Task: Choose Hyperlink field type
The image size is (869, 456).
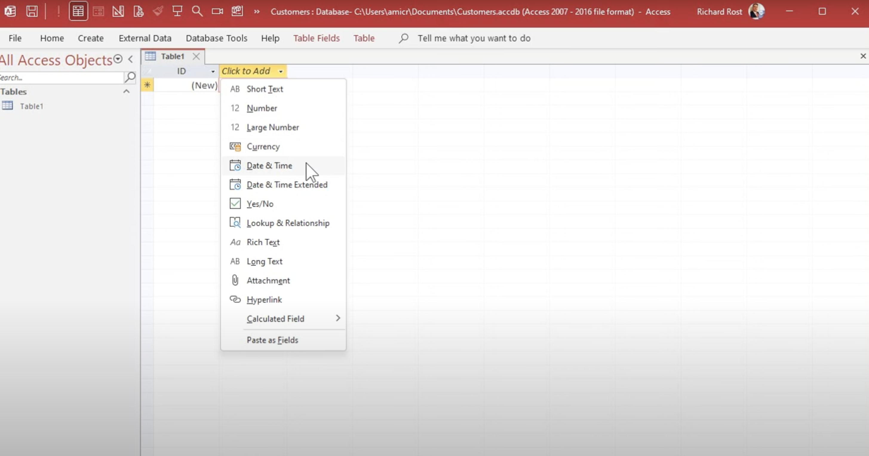Action: click(x=283, y=300)
